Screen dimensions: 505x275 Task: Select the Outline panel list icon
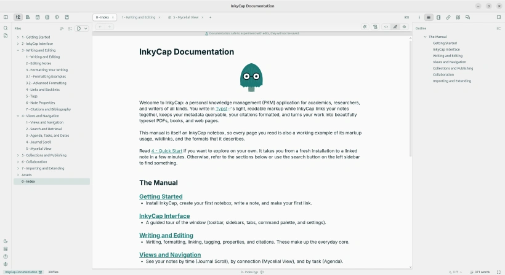(429, 17)
